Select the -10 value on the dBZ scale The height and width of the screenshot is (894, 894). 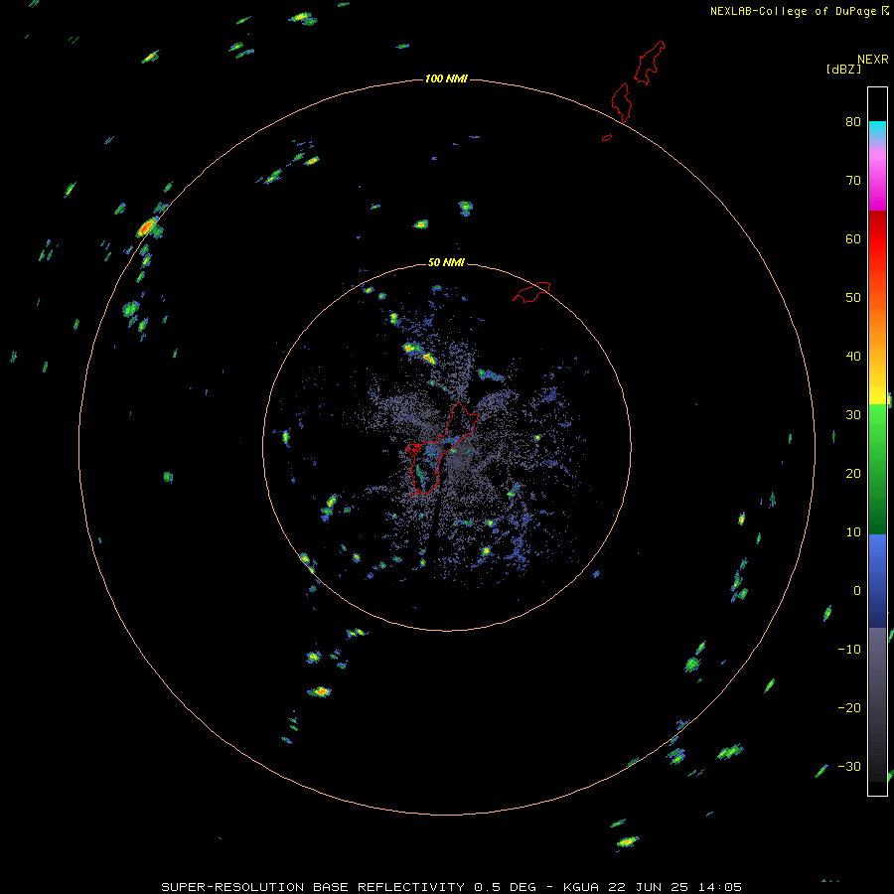849,650
